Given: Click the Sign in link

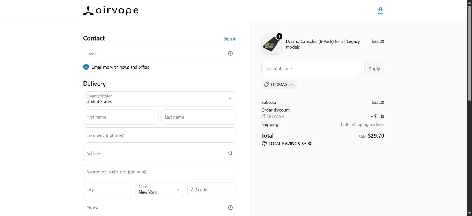Looking at the screenshot, I should (230, 39).
